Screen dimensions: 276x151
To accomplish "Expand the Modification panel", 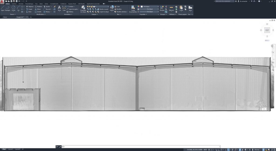I will [41, 14].
